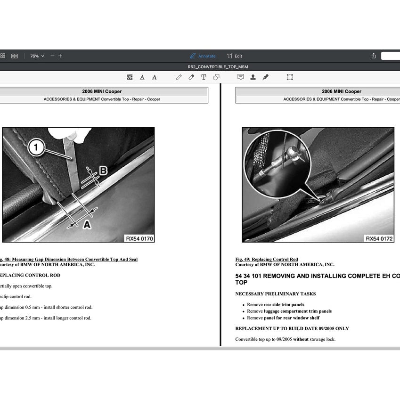Toggle strikethrough text style icon
The height and width of the screenshot is (400, 400).
154,77
